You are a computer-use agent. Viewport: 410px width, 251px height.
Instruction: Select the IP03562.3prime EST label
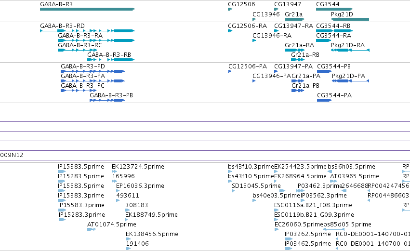click(324, 196)
